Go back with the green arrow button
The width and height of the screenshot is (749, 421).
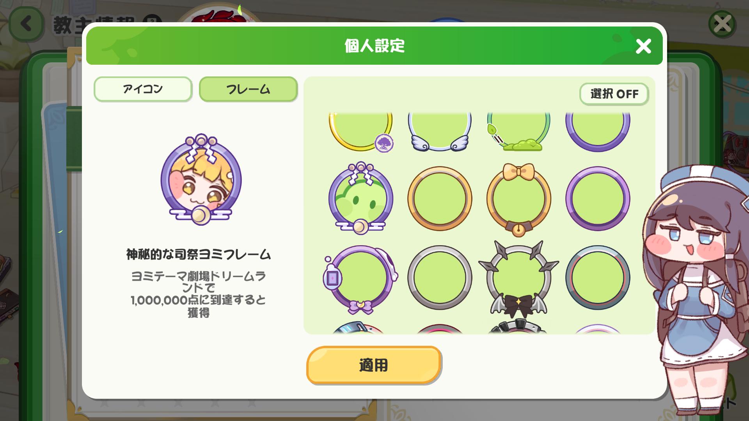(x=27, y=24)
